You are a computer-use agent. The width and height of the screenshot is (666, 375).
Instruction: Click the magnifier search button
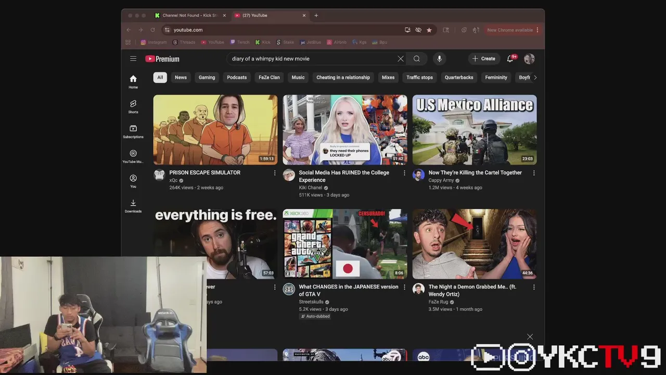tap(417, 59)
